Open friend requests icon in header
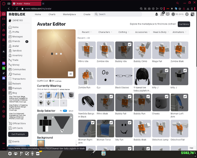This screenshot has height=158, width=197. click(x=162, y=14)
